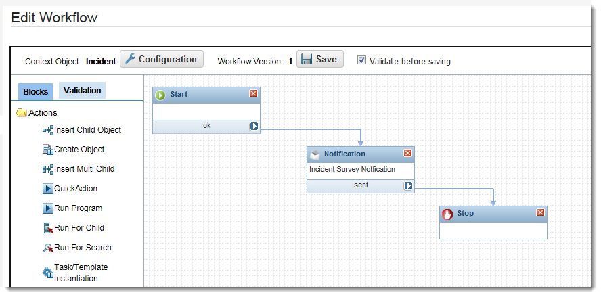601x297 pixels.
Task: Select the Run For Child icon
Action: [x=48, y=228]
